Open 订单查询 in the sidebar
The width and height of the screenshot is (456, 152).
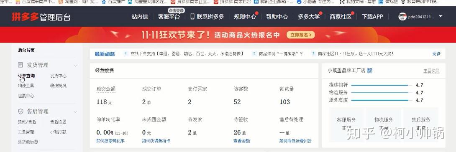pyautogui.click(x=26, y=76)
